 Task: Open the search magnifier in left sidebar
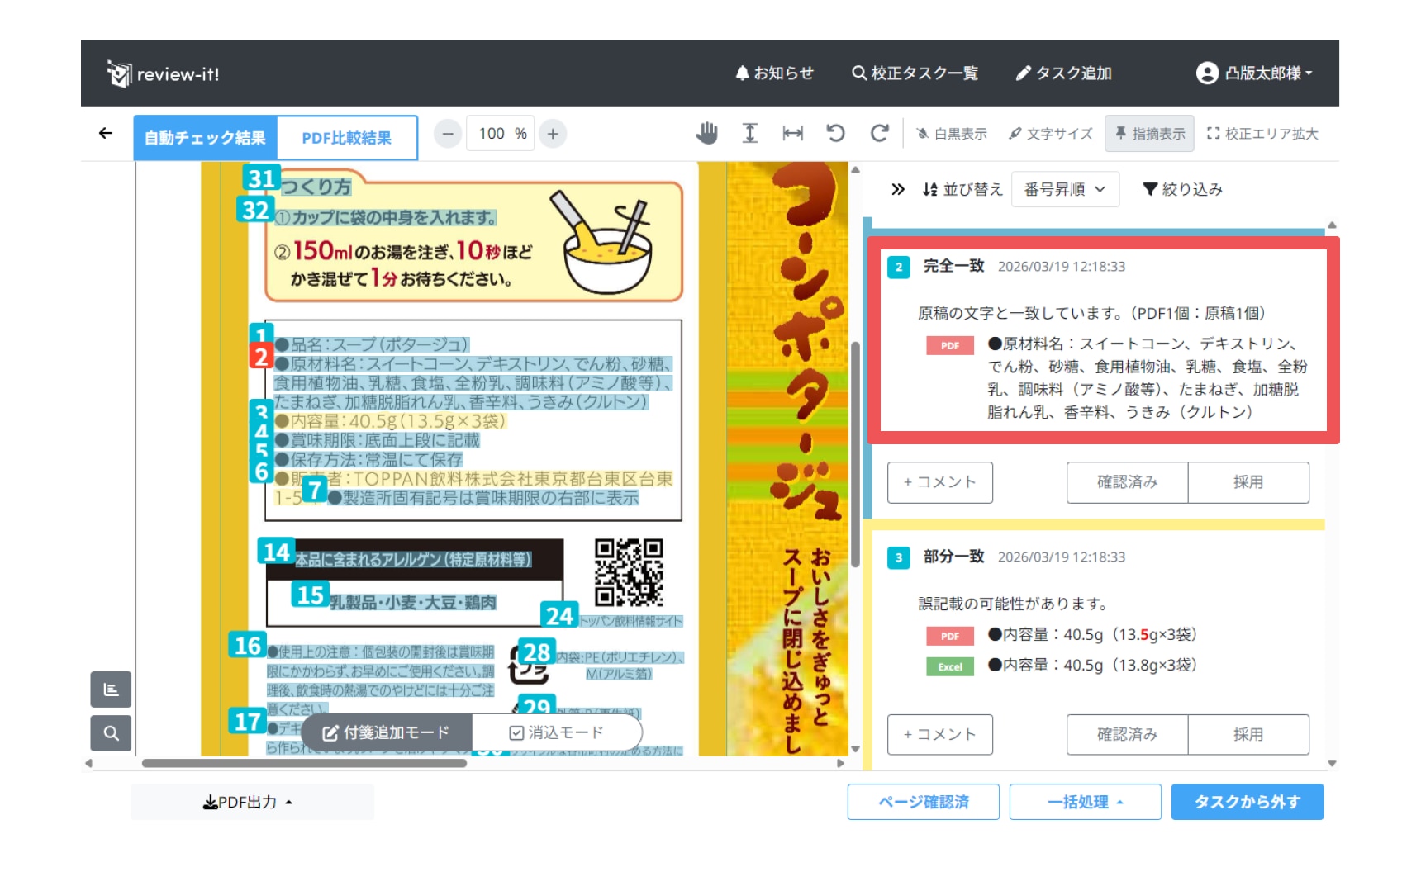111,732
